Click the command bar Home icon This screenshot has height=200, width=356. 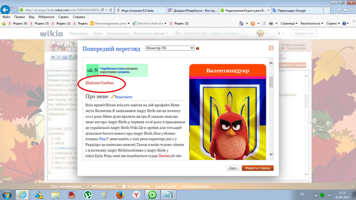(241, 23)
